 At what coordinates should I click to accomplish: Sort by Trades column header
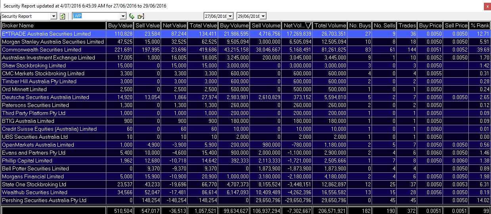pyautogui.click(x=407, y=25)
